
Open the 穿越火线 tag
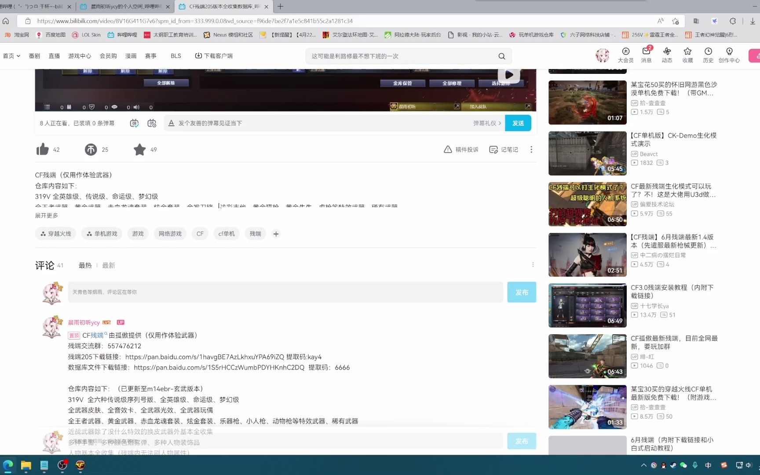(56, 234)
